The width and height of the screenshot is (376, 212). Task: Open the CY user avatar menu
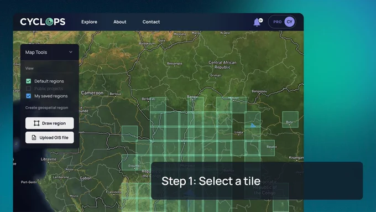point(289,22)
